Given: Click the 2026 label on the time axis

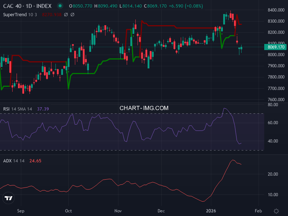Looking at the screenshot, I should 211,211.
